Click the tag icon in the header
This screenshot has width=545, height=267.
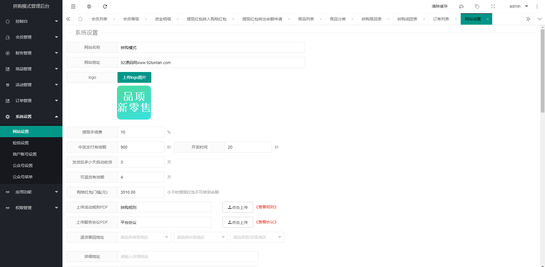[x=477, y=7]
